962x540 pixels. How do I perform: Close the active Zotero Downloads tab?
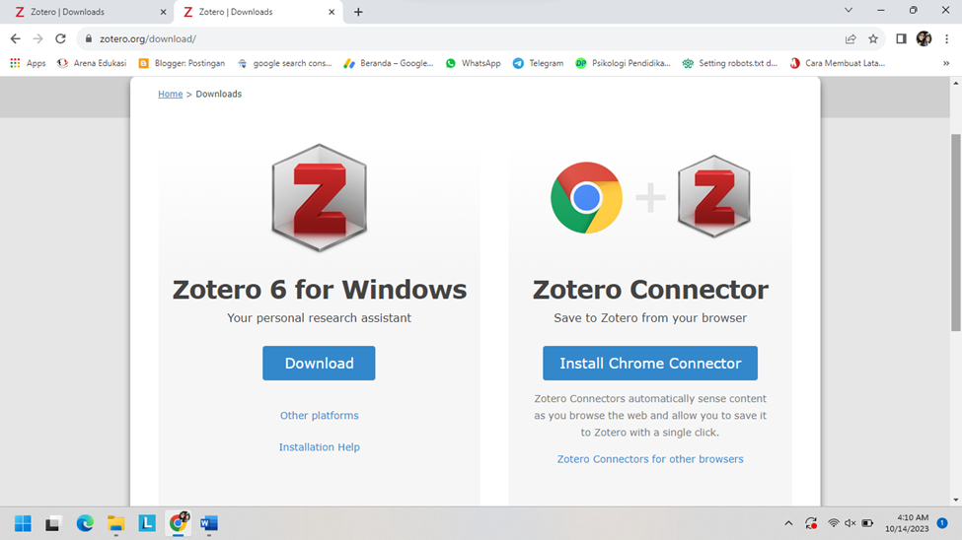(x=332, y=12)
